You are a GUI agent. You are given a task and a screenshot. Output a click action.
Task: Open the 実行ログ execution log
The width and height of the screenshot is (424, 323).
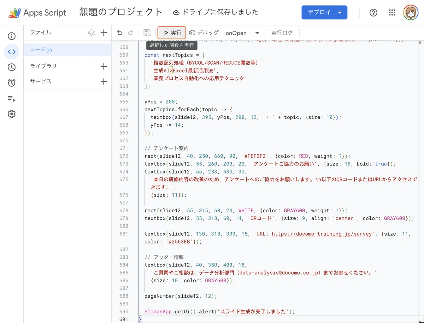click(282, 33)
